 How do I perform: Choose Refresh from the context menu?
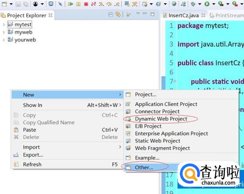coord(68,164)
